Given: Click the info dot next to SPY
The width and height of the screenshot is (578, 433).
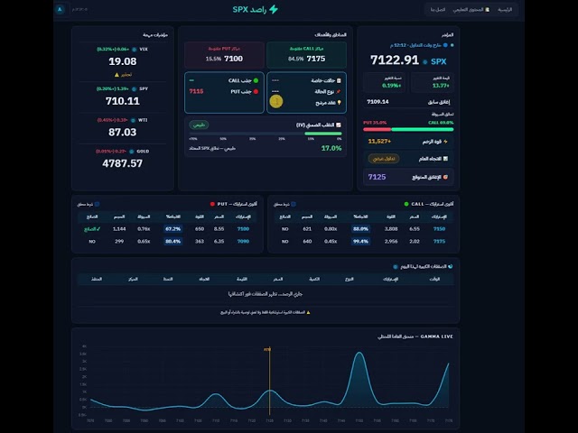Looking at the screenshot, I should click(x=135, y=89).
